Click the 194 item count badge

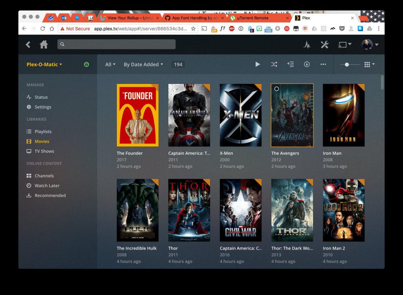[178, 64]
